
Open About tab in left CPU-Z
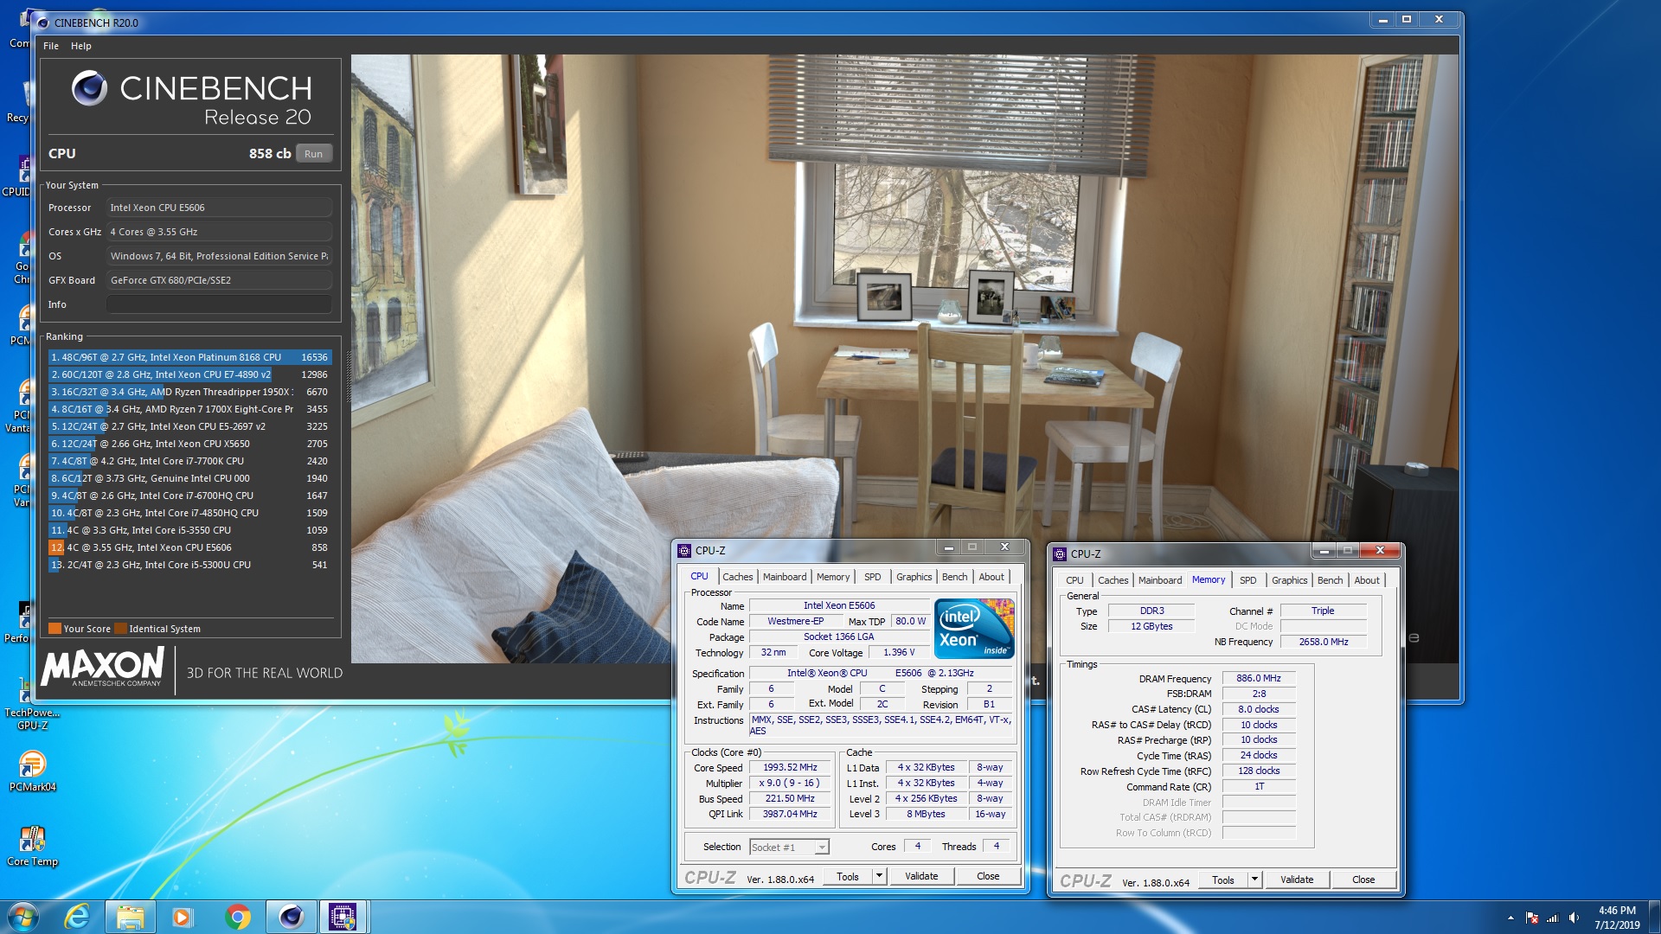point(991,577)
